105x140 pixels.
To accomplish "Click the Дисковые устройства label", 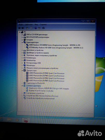I will pyautogui.click(x=35, y=50).
